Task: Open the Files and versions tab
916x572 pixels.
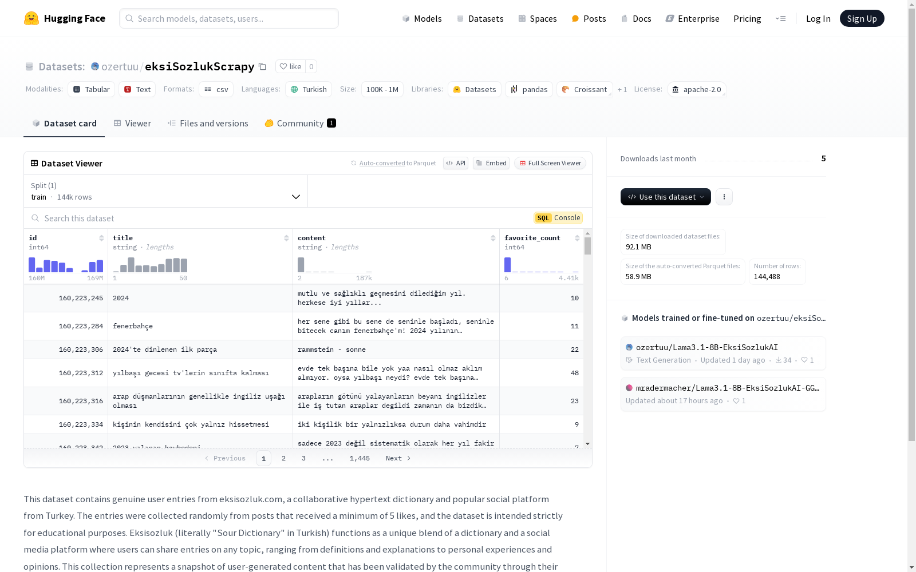Action: (208, 124)
